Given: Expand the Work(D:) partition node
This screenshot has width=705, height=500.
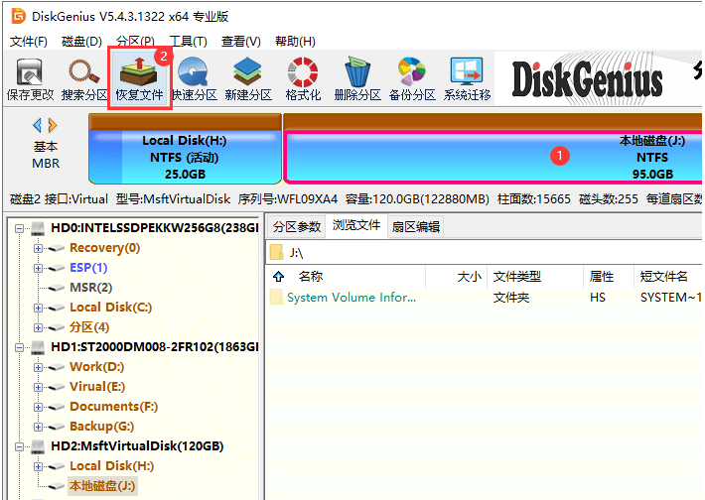Looking at the screenshot, I should coord(39,367).
